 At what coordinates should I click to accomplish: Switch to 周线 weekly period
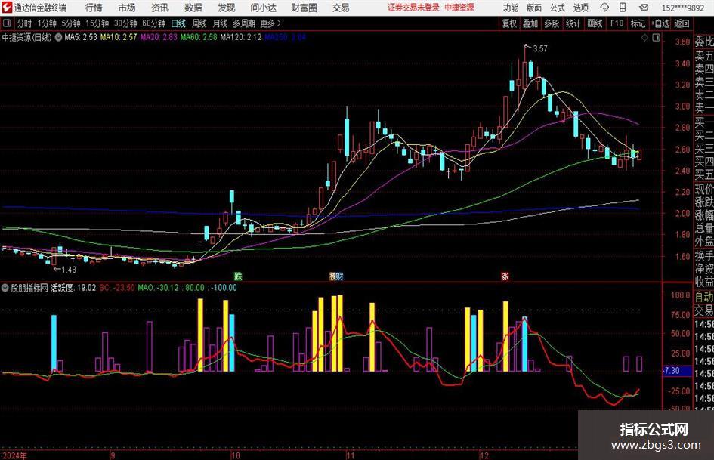click(x=199, y=23)
